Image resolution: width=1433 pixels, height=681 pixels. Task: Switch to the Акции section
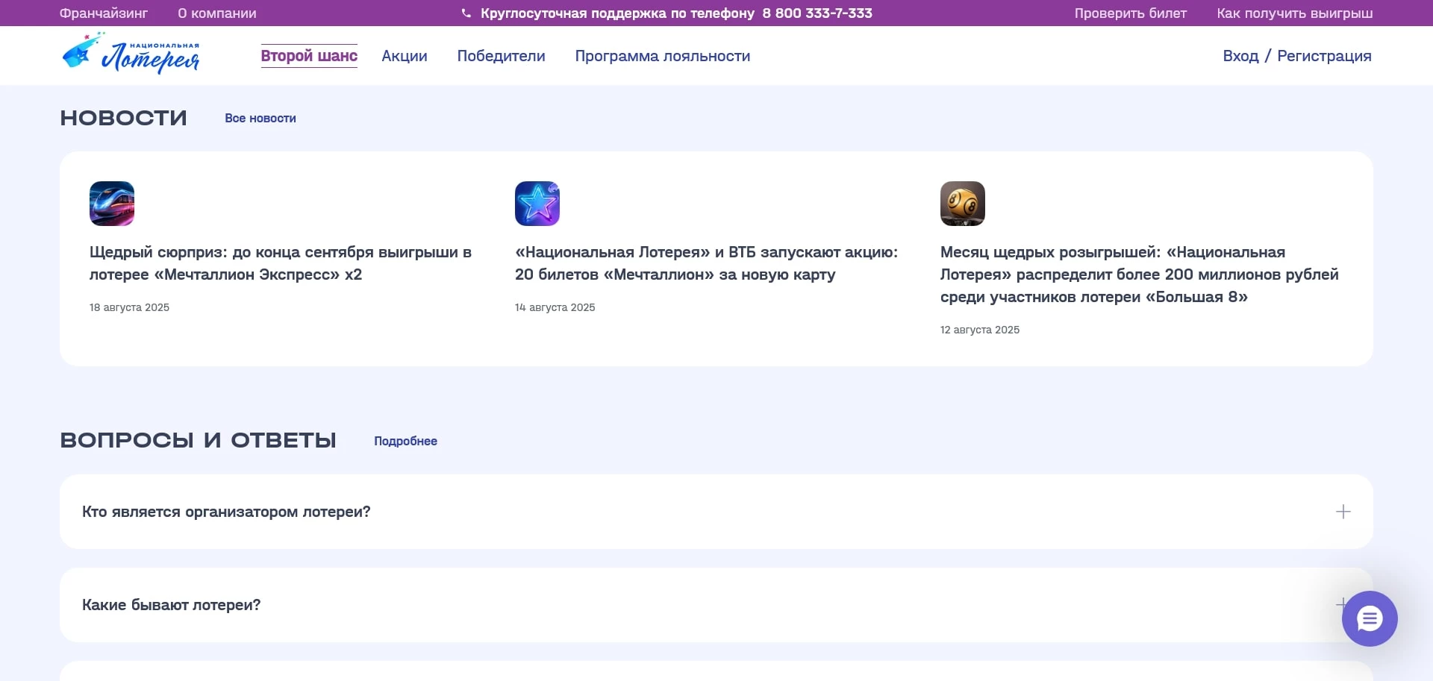[x=404, y=55]
